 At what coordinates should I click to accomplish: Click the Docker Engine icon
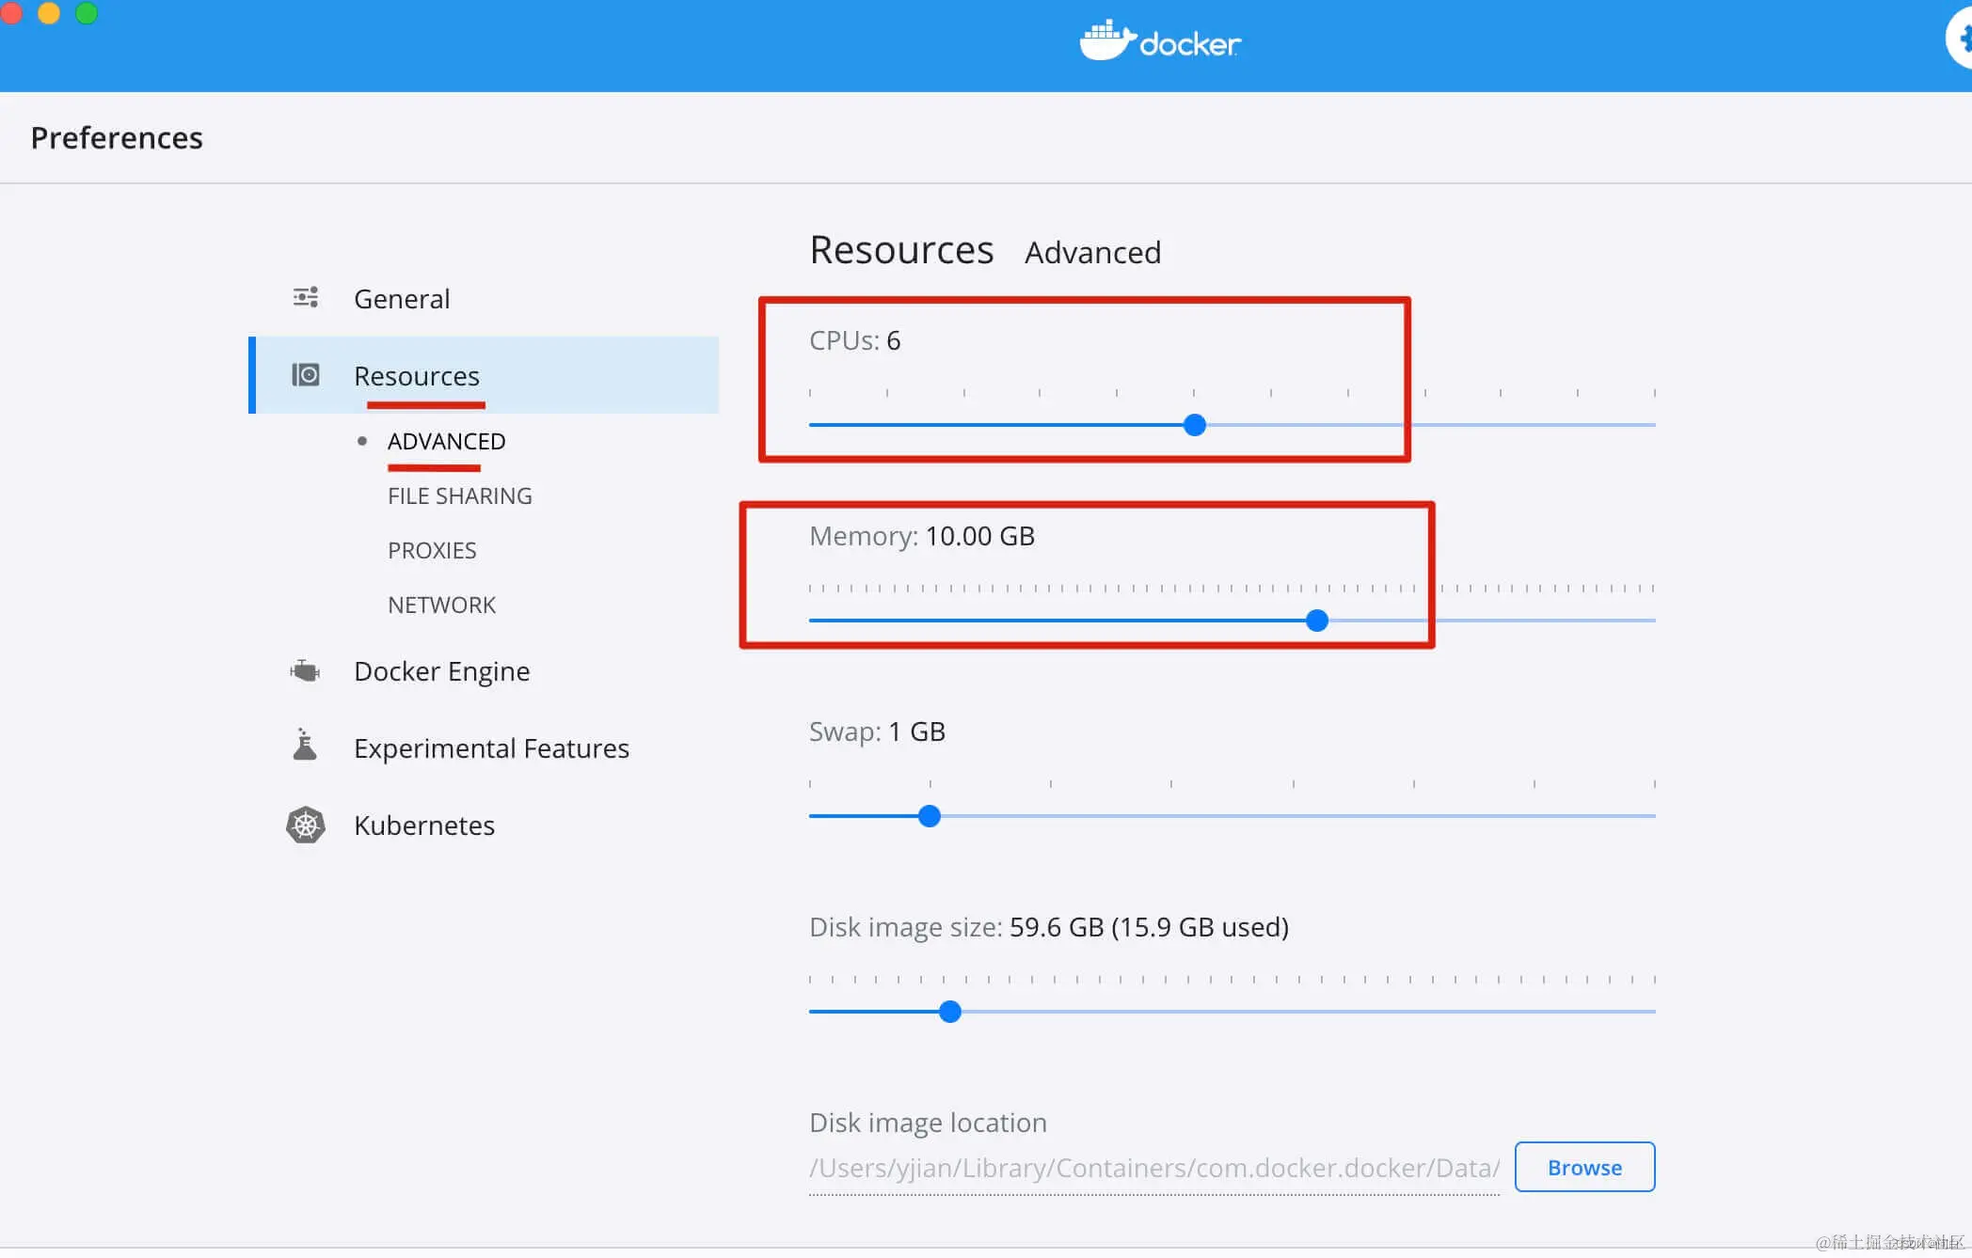click(x=305, y=671)
